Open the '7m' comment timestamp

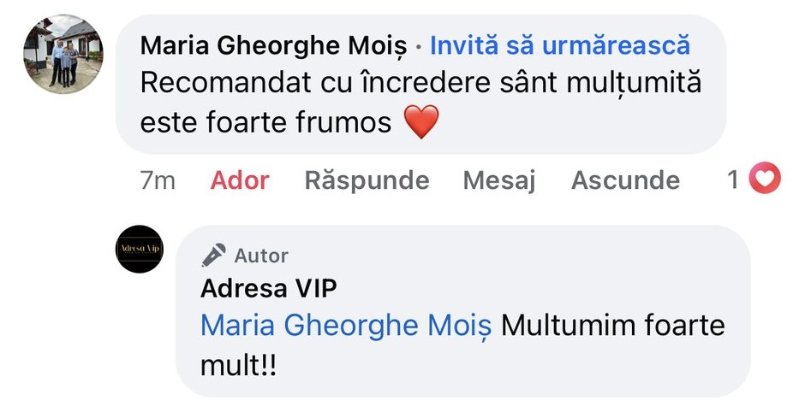(x=157, y=180)
